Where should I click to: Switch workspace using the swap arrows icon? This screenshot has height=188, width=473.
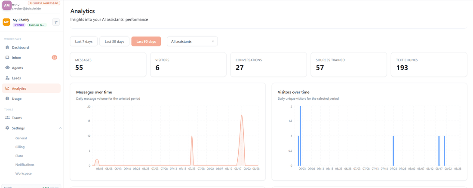tap(56, 22)
